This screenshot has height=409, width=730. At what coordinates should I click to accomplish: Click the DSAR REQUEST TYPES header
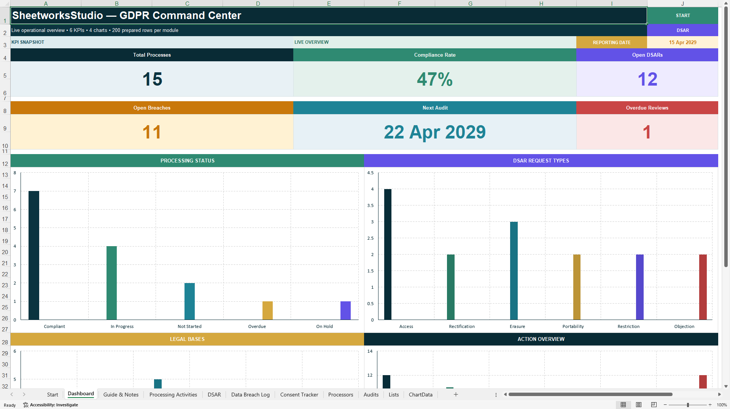[541, 161]
